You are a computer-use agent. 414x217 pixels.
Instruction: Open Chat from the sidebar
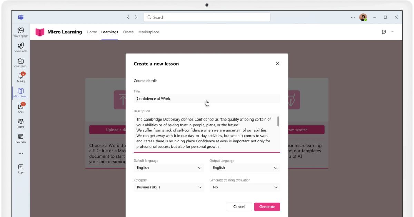coord(21,107)
